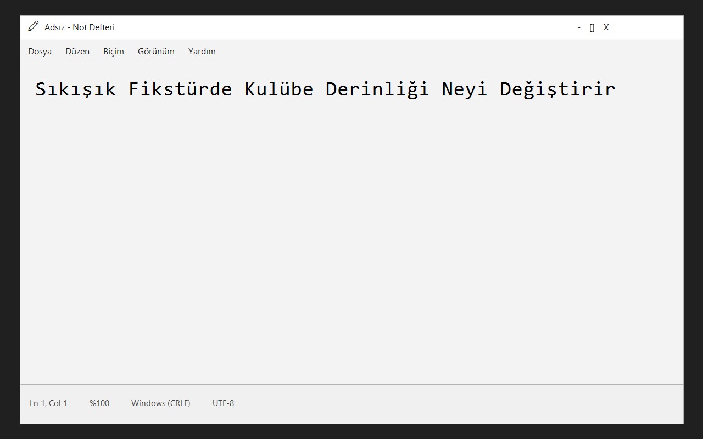Open the Düzen menu
The width and height of the screenshot is (703, 439).
[77, 52]
